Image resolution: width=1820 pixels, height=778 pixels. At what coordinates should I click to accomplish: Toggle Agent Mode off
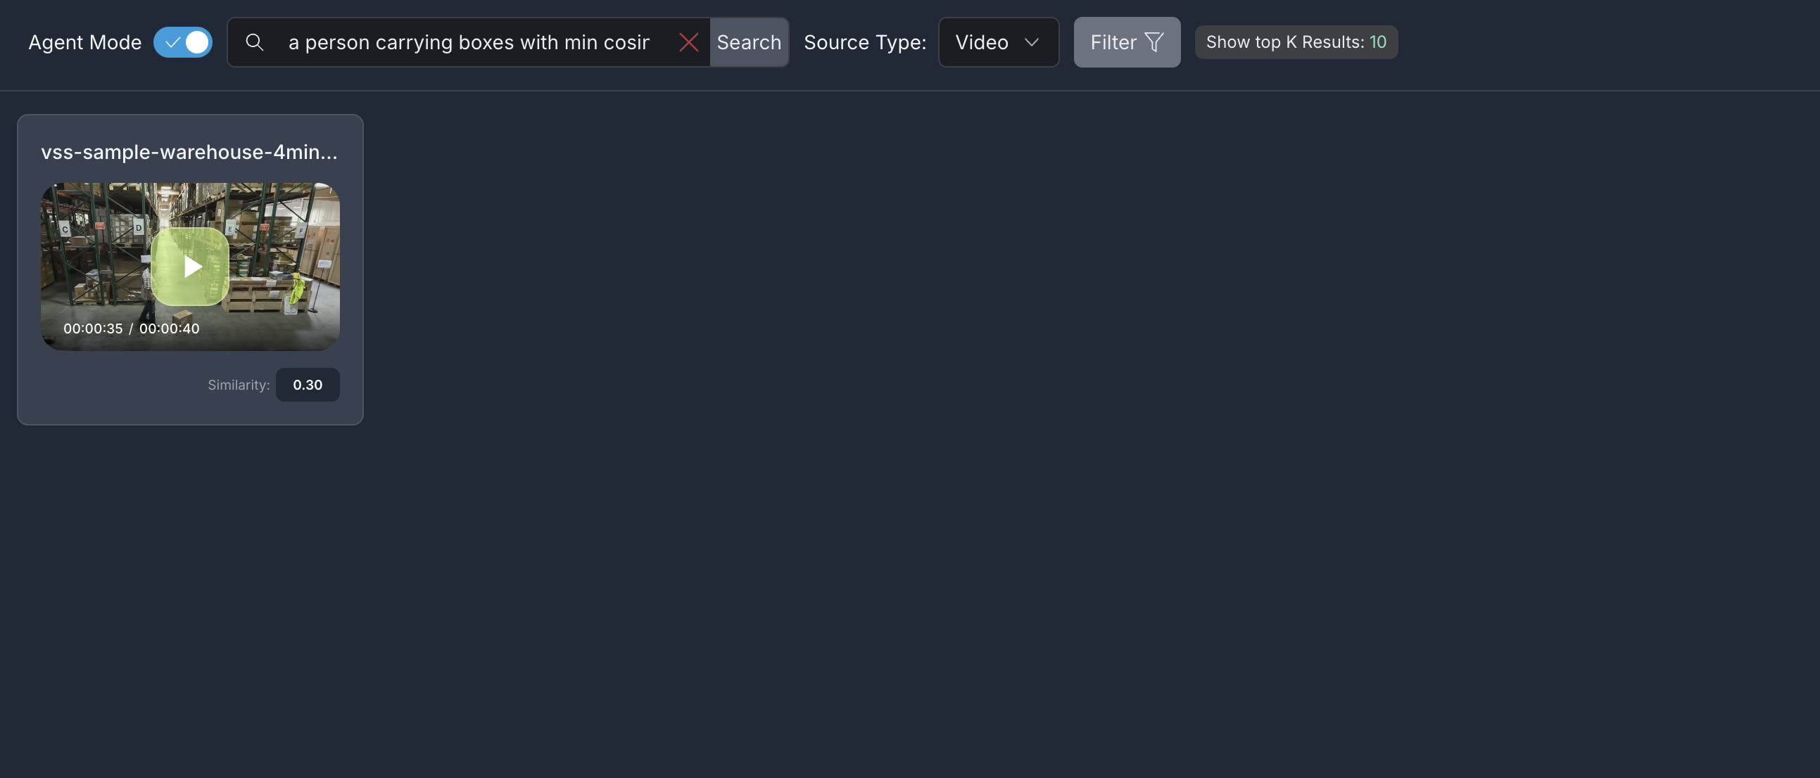pos(182,42)
